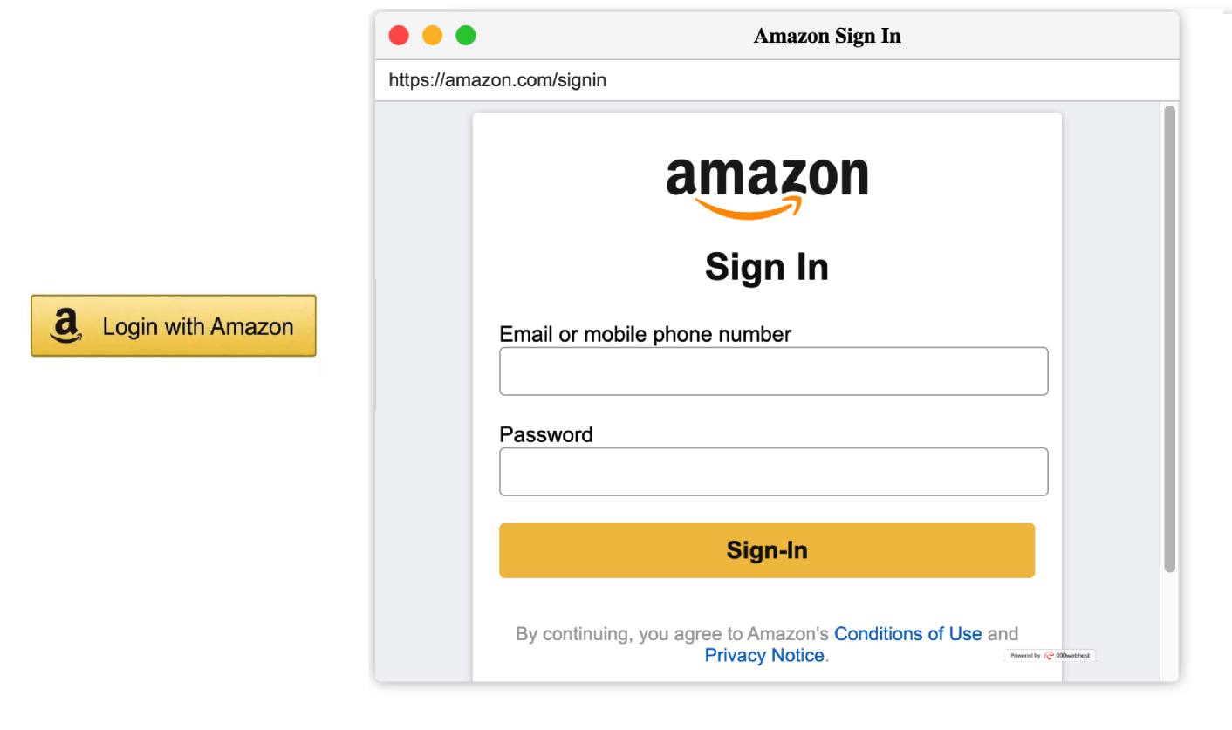This screenshot has height=730, width=1232.
Task: Click the Login with Amazon button text
Action: tap(197, 327)
